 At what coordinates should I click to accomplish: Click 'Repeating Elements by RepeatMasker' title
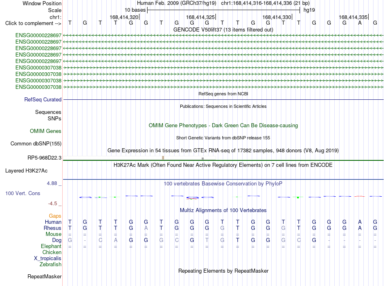coord(223,271)
